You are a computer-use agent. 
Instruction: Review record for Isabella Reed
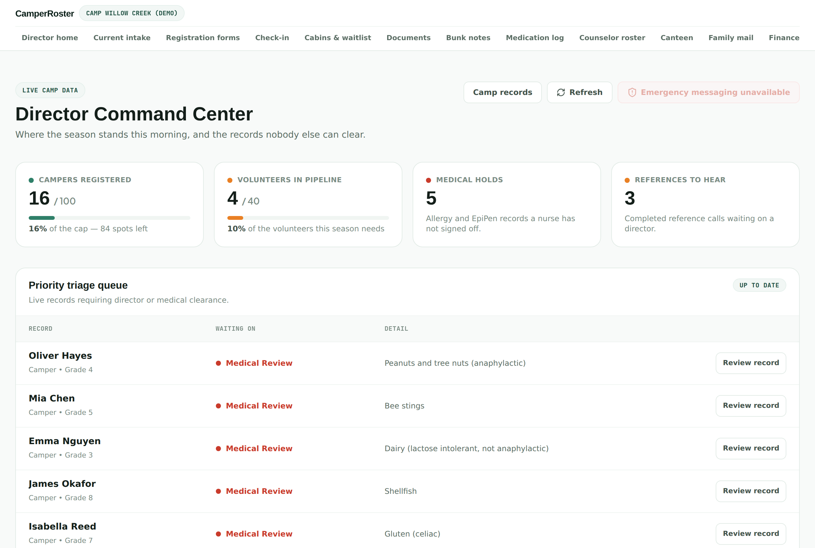pos(751,533)
